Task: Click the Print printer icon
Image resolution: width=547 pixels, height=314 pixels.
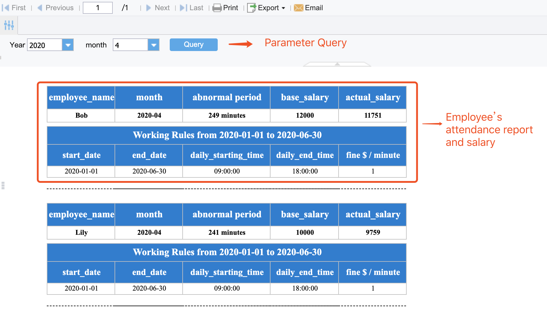Action: pos(217,8)
